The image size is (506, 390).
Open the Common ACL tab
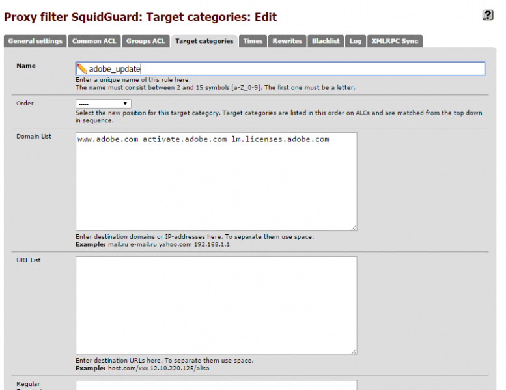[94, 41]
